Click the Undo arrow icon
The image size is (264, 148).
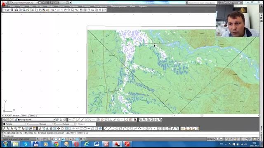(x=52, y=10)
